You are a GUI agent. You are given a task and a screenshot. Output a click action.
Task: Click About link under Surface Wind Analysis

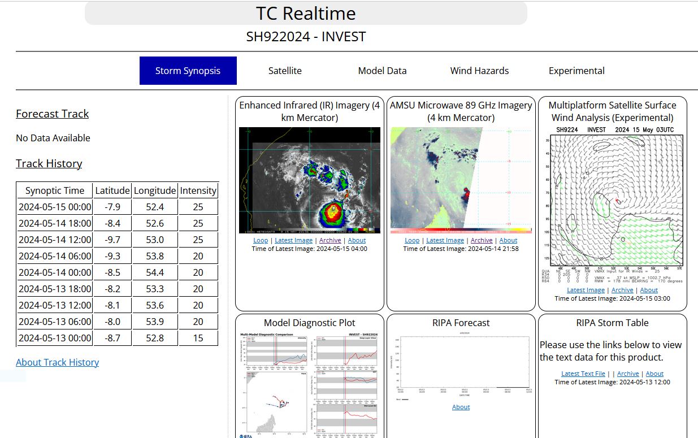click(649, 290)
